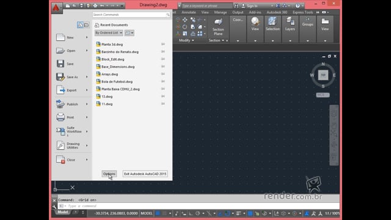Open the WCS coordinate system dropdown
The width and height of the screenshot is (391, 220).
(323, 95)
